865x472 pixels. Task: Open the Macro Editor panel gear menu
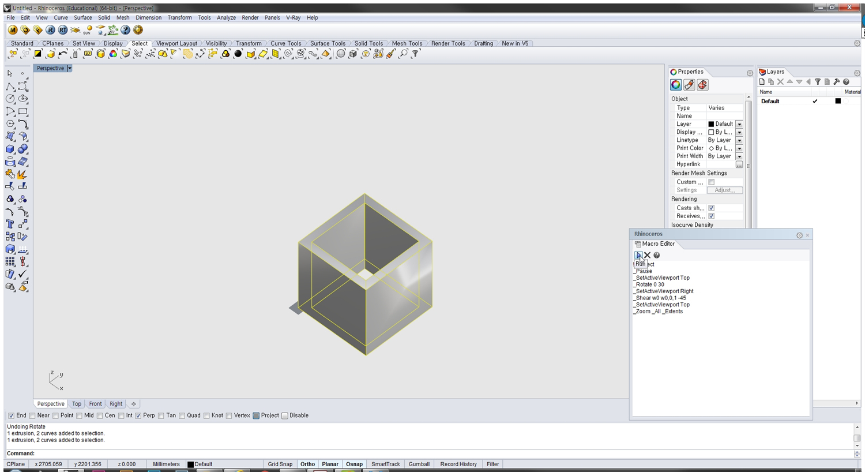(799, 235)
